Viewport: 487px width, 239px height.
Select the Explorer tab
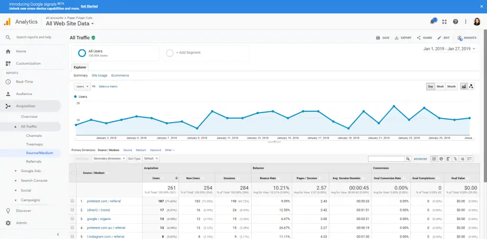pos(80,67)
